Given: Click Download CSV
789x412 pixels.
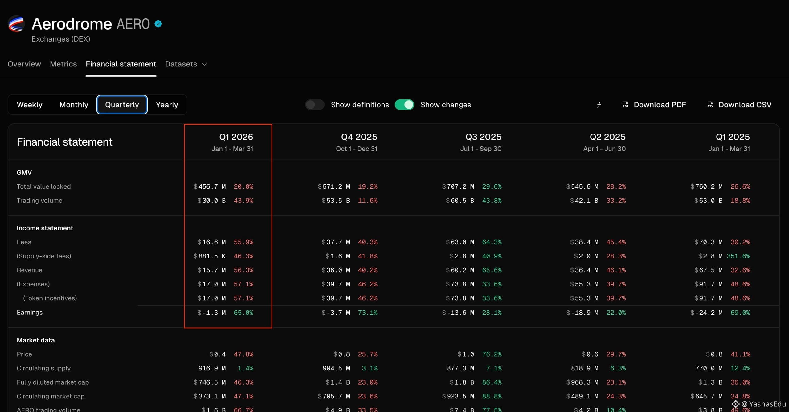Looking at the screenshot, I should (739, 105).
